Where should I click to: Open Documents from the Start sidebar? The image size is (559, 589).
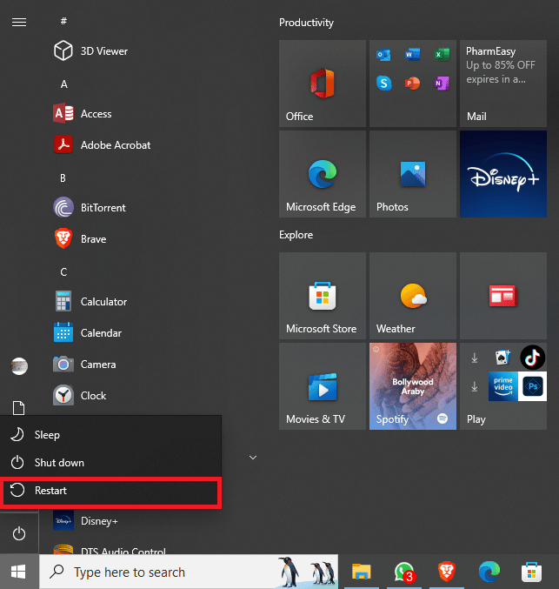pyautogui.click(x=19, y=408)
